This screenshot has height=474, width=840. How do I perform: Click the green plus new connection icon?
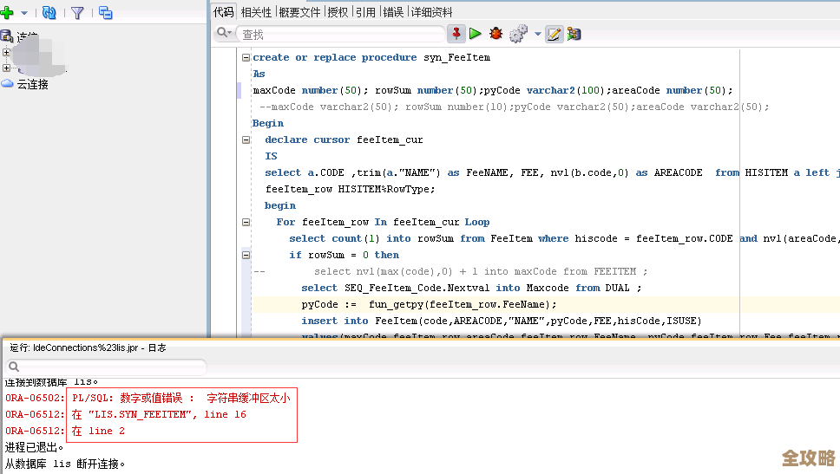(x=7, y=12)
